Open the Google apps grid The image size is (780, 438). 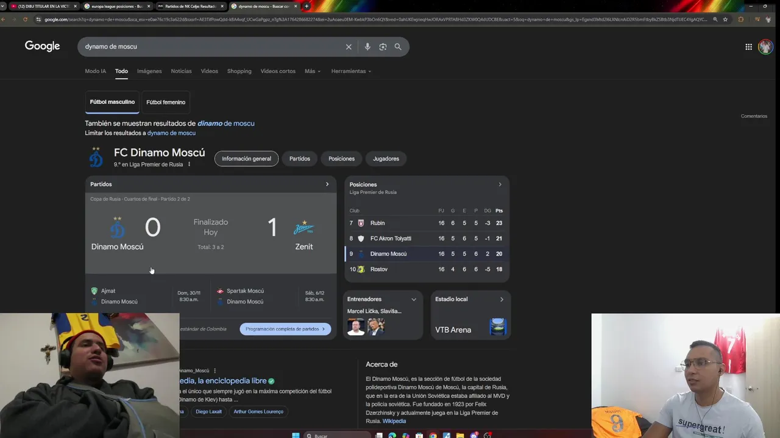pyautogui.click(x=748, y=47)
